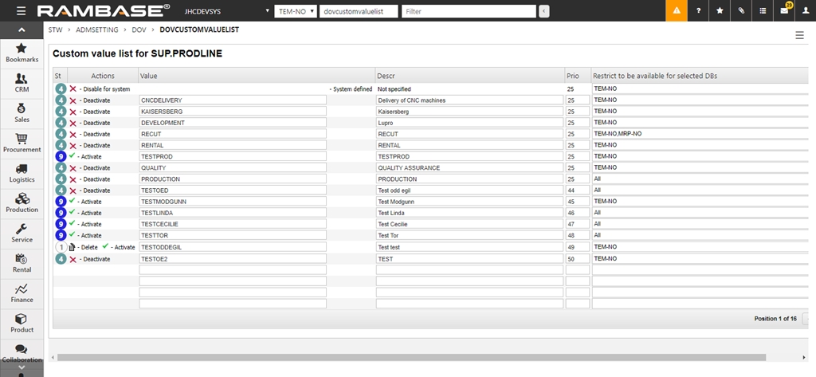Activate the TESTPROD value with green check
The width and height of the screenshot is (816, 377).
73,157
